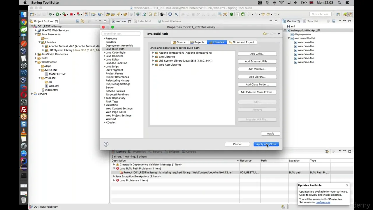This screenshot has height=210, width=373.
Task: Click the back arrow in Java Build Path header
Action: (265, 34)
